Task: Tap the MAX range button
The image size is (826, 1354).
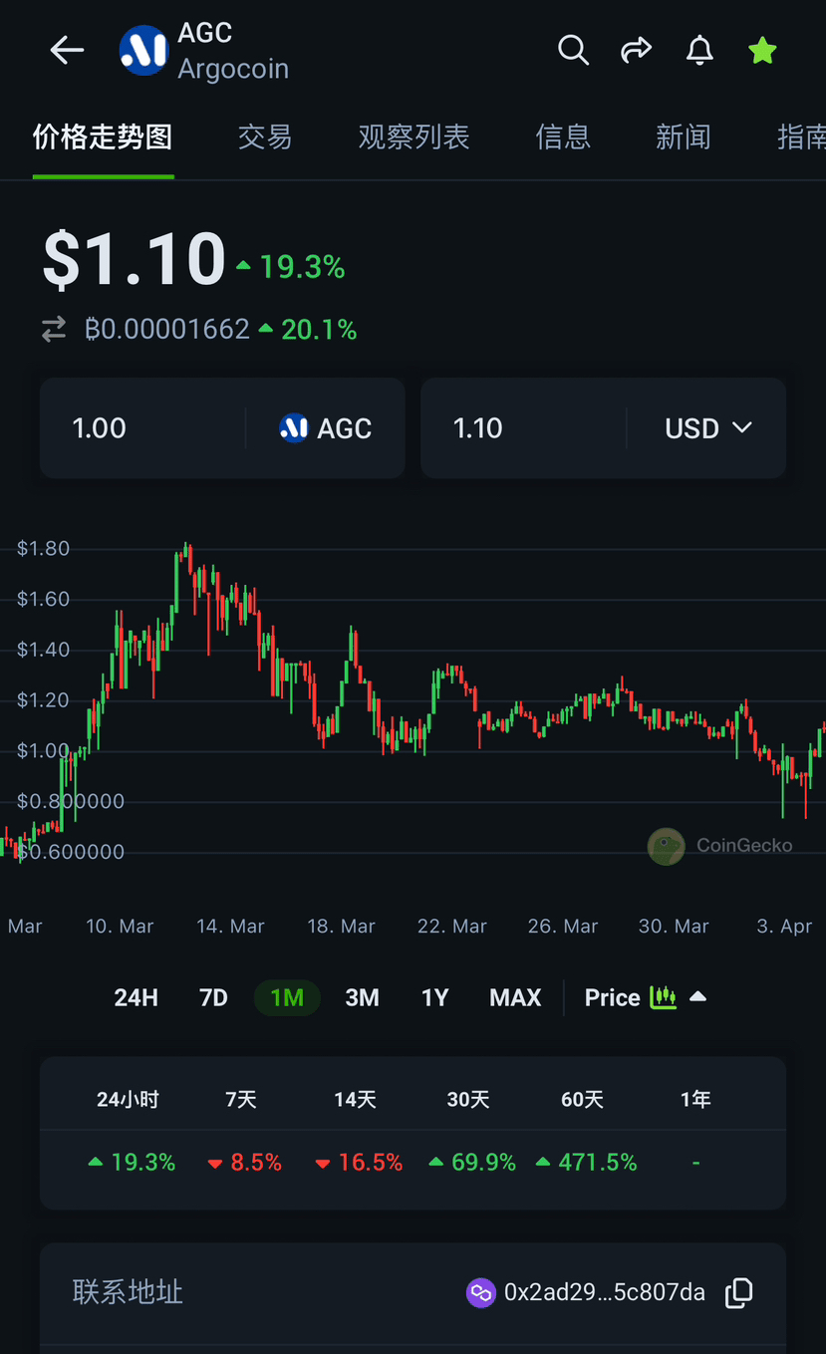Action: tap(515, 997)
